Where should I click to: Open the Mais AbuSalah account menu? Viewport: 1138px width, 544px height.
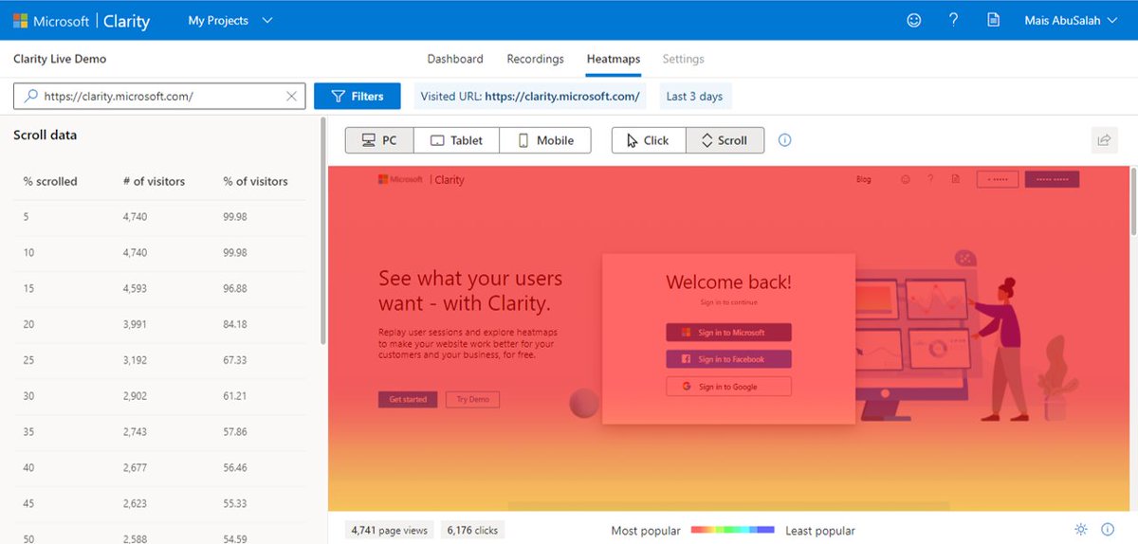(1071, 20)
